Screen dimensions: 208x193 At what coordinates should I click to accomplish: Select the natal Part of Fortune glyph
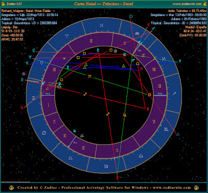point(115,51)
